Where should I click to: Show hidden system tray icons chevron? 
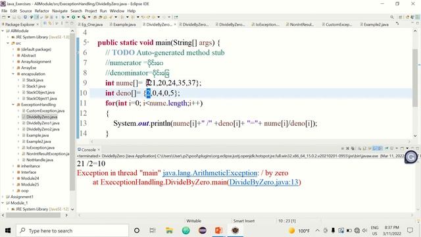point(317,230)
